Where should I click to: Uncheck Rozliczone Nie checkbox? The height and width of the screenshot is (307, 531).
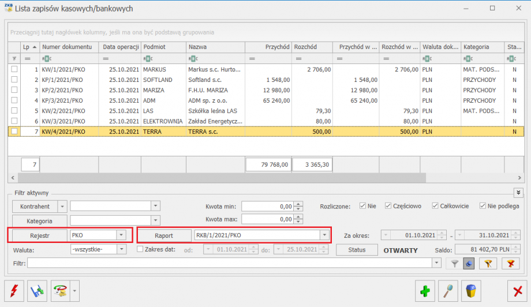[362, 206]
